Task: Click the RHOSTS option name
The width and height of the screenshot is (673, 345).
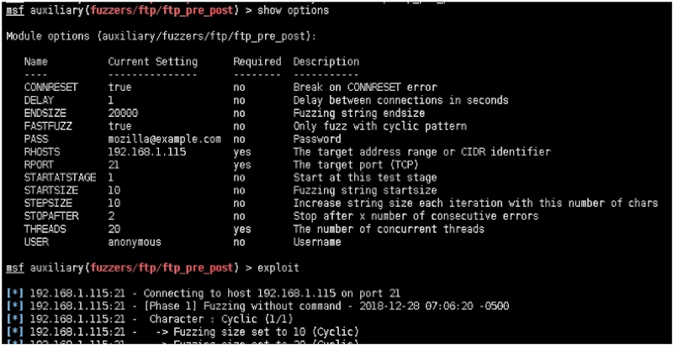Action: coord(41,151)
